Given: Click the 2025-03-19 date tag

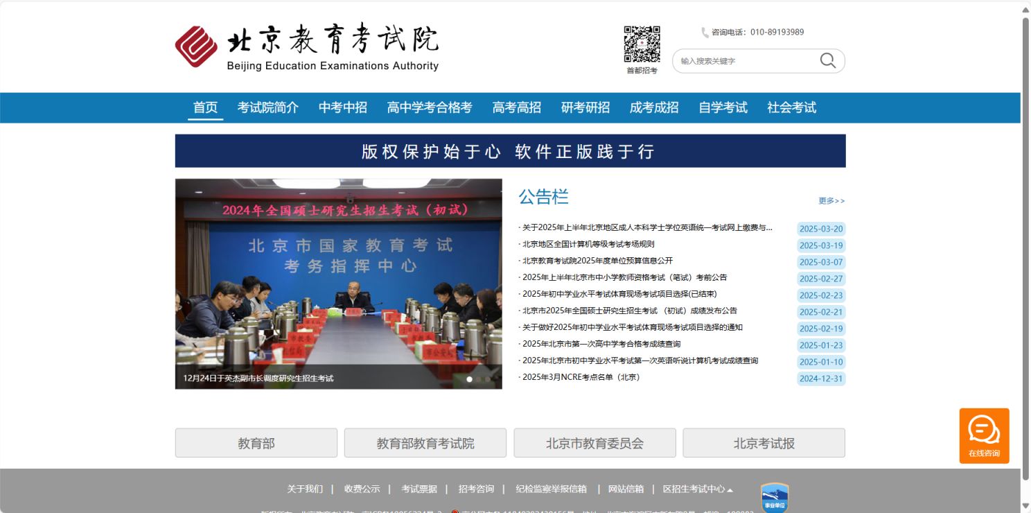Looking at the screenshot, I should (821, 246).
